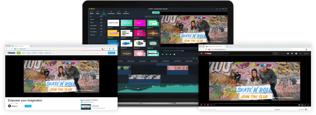Click the YouTube logo
Viewport: 316px width, 115px height.
208,53
